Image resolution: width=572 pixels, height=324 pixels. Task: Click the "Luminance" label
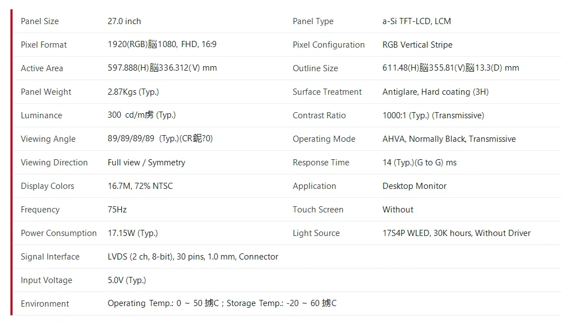pyautogui.click(x=41, y=115)
